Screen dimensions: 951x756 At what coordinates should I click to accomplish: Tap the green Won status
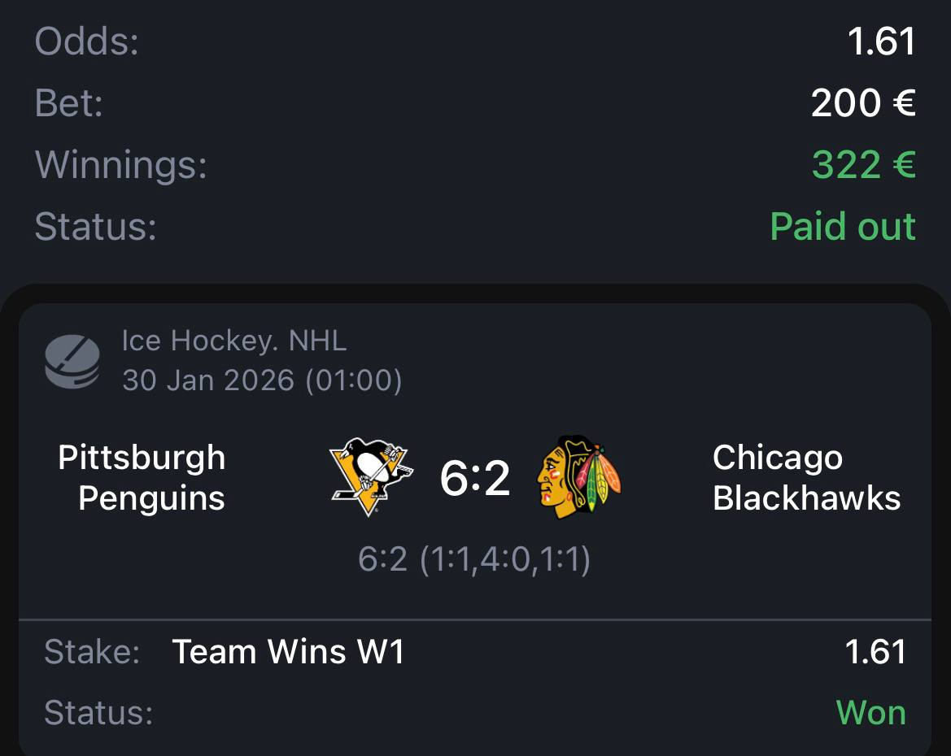870,713
